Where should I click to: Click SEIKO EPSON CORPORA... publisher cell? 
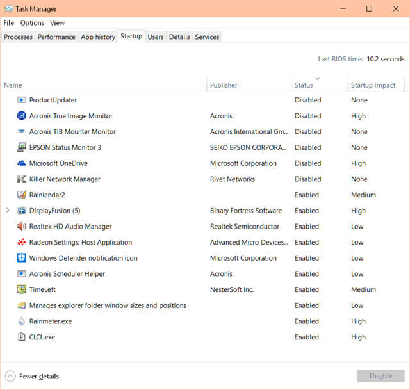[x=249, y=147]
